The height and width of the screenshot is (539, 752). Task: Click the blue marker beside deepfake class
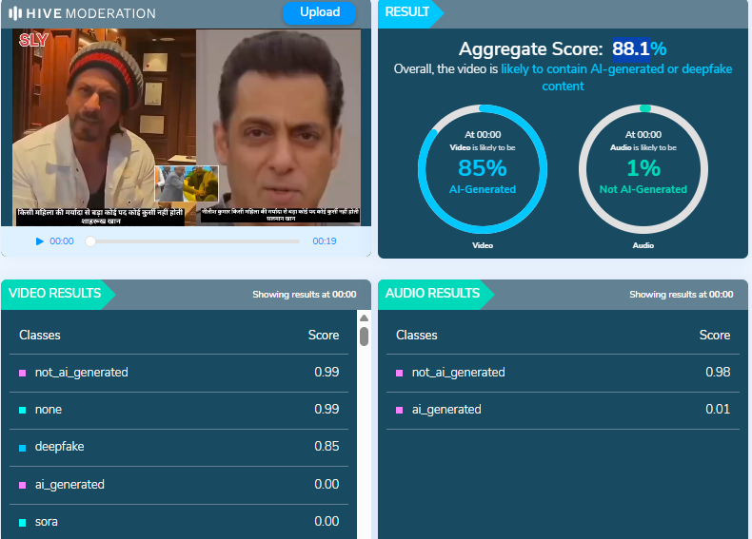click(23, 448)
